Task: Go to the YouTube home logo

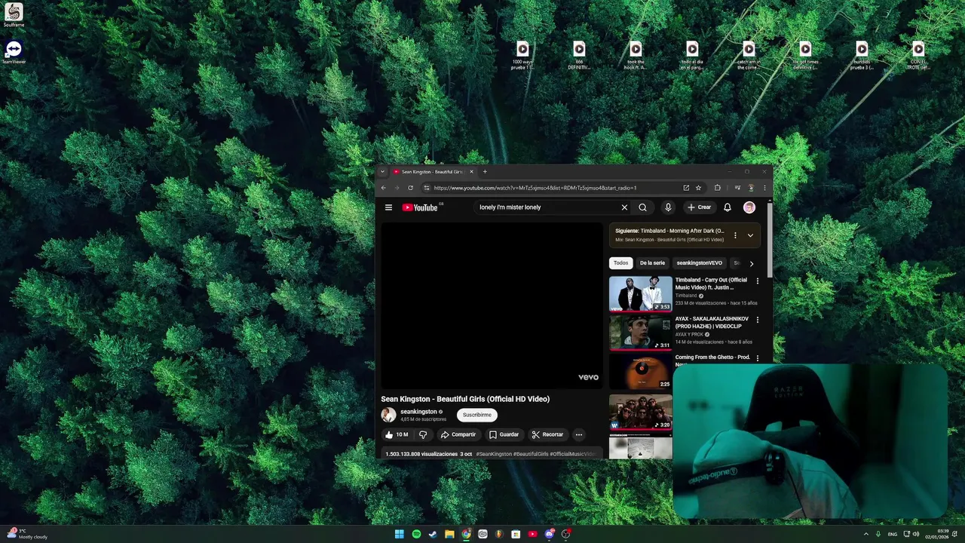Action: (420, 207)
